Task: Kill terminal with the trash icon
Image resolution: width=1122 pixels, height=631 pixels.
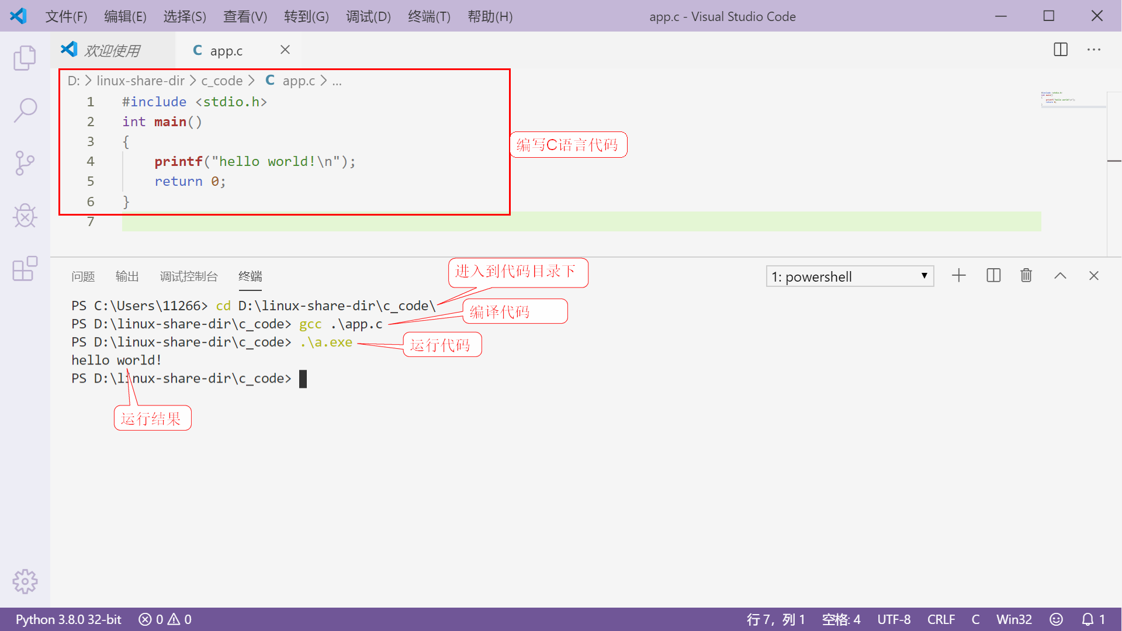Action: pyautogui.click(x=1026, y=276)
